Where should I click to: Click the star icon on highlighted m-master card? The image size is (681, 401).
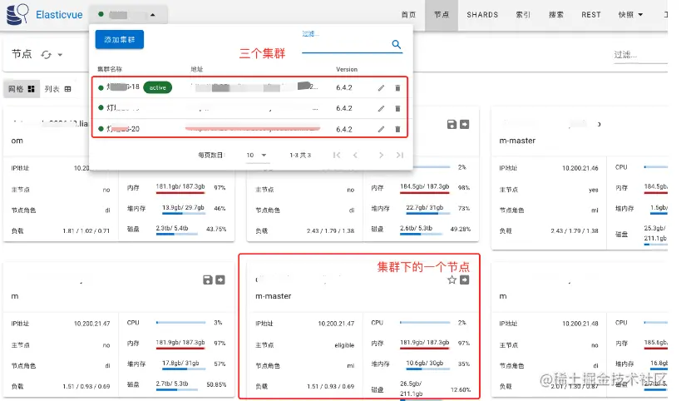452,280
